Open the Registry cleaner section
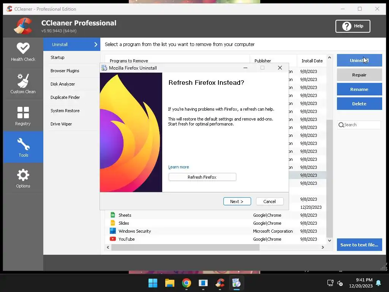 coord(23,116)
